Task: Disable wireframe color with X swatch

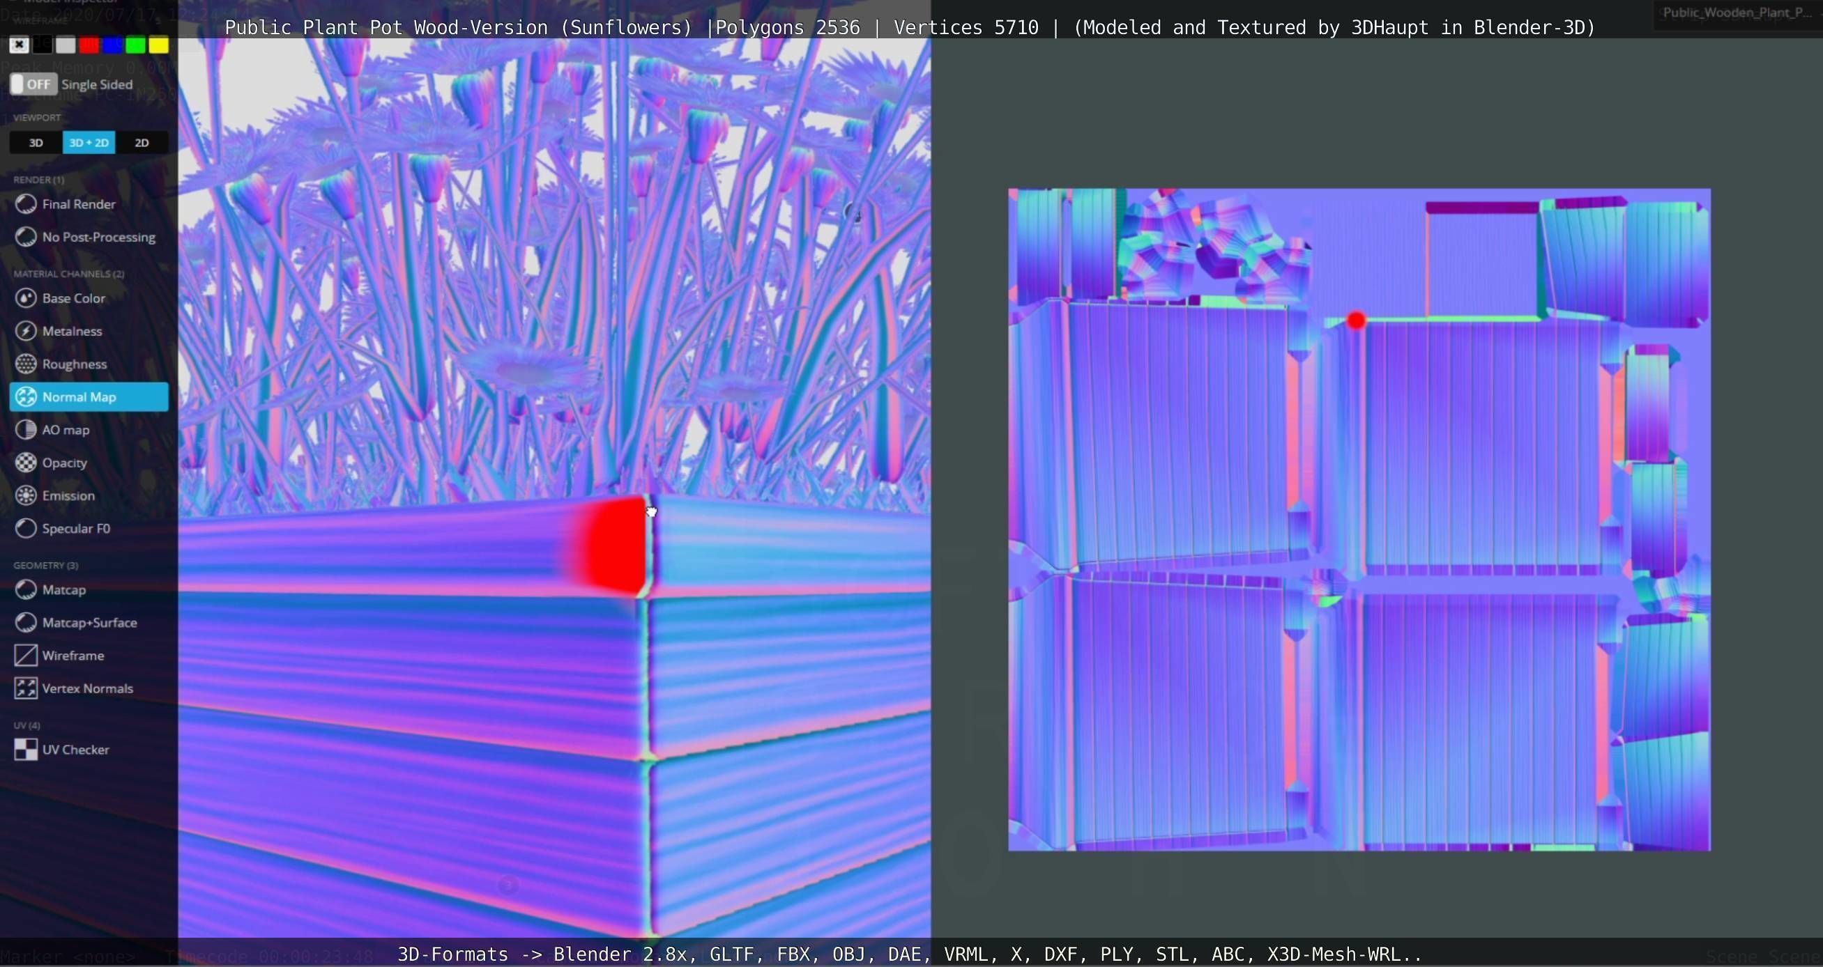Action: 19,45
